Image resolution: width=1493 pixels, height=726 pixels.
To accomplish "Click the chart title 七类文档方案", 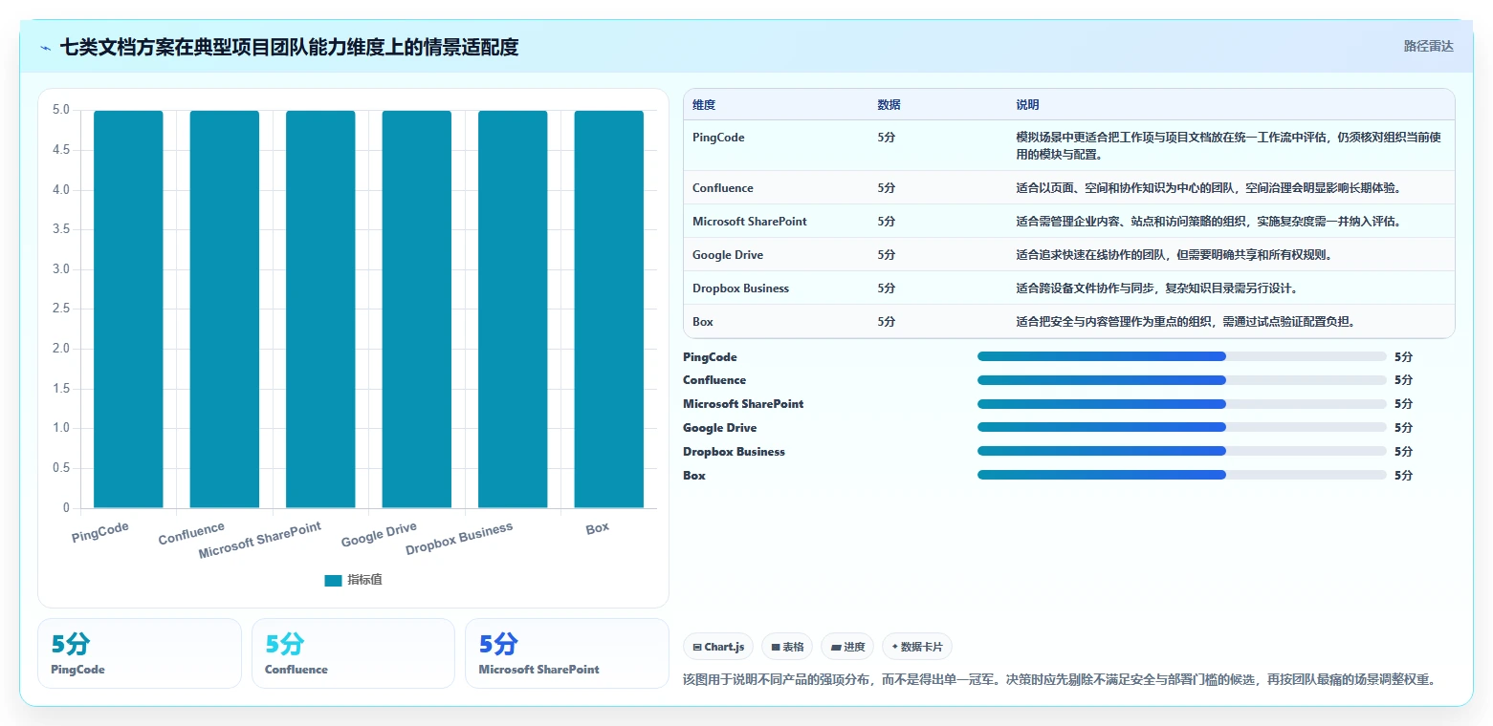I will (289, 47).
